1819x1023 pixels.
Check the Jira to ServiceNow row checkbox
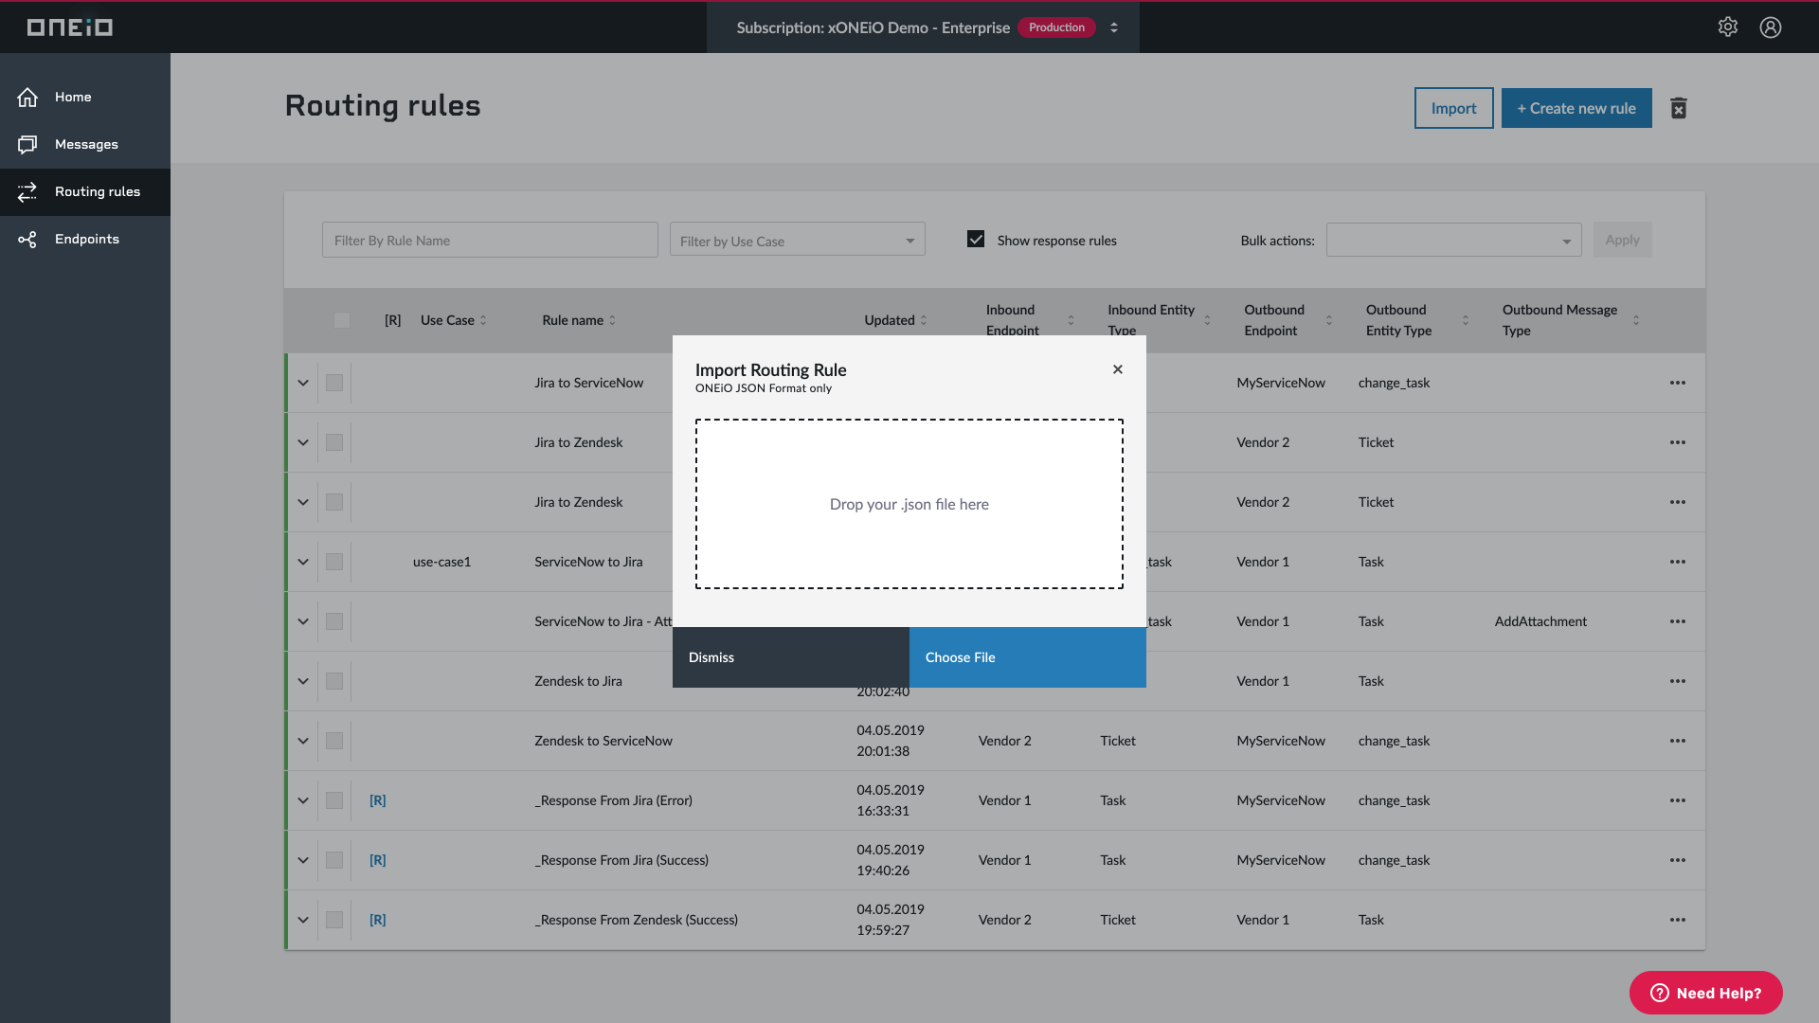[x=334, y=383]
